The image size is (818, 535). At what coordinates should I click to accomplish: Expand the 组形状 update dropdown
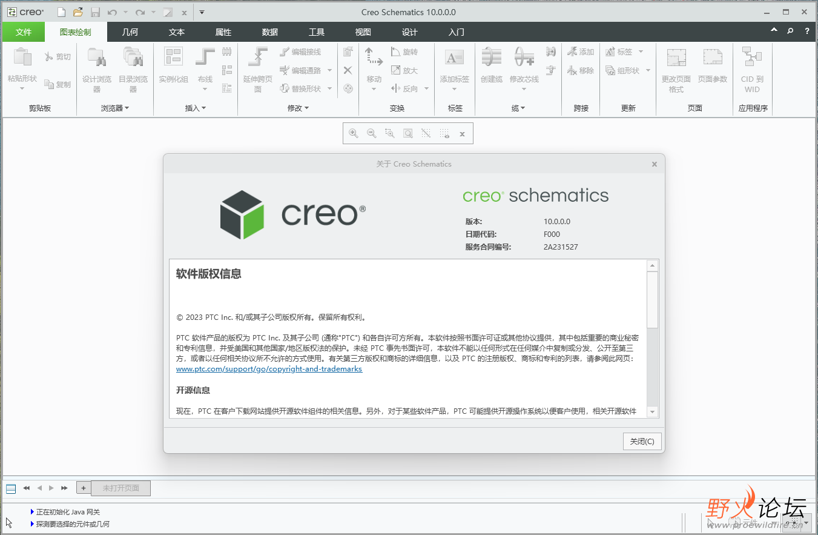point(648,70)
